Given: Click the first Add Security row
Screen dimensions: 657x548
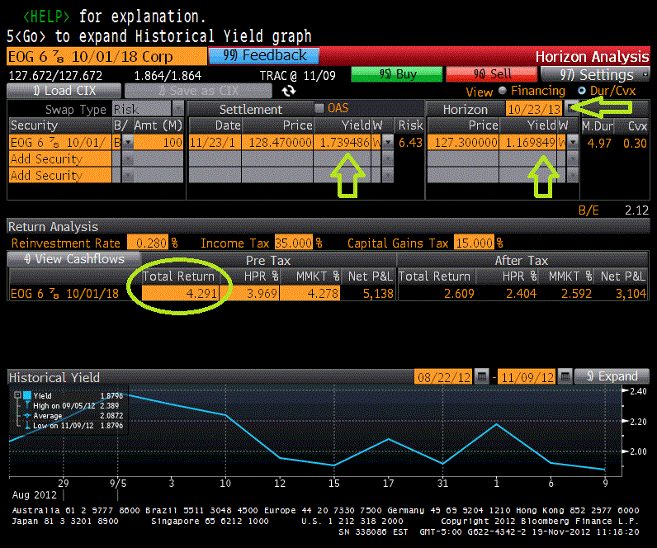Looking at the screenshot, I should 60,159.
